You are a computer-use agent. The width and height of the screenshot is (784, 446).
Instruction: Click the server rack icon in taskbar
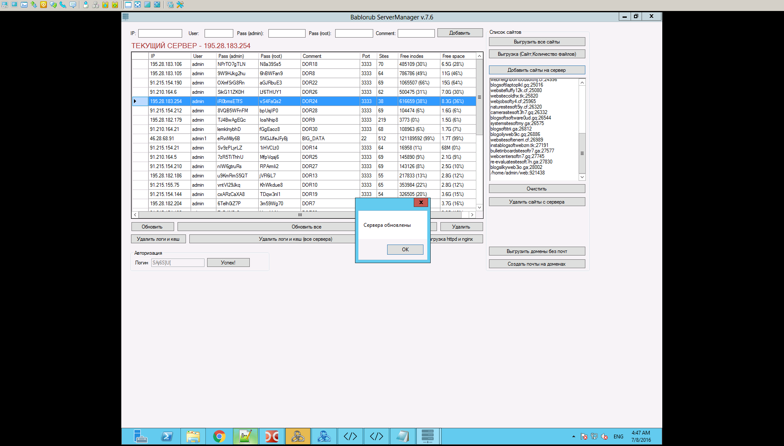pyautogui.click(x=428, y=436)
